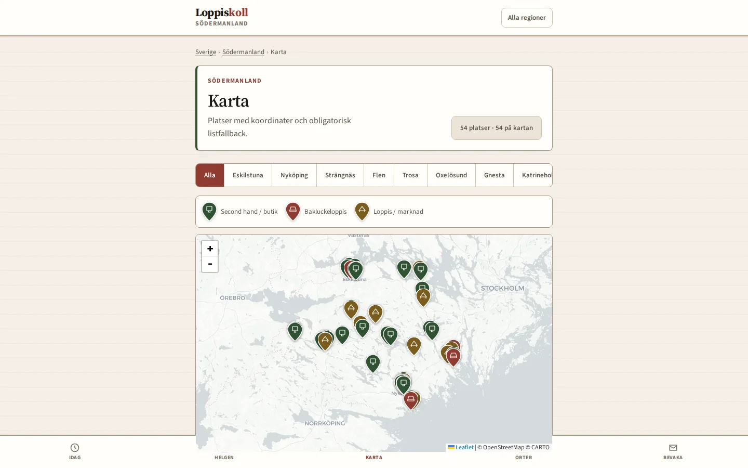Select the Alla filter tab
The image size is (748, 468).
coord(210,175)
